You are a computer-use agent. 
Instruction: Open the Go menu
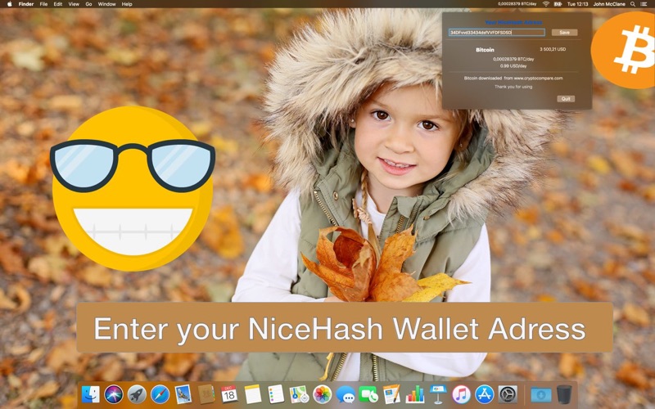point(88,4)
